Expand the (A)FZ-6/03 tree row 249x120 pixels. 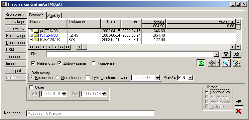[31, 31]
